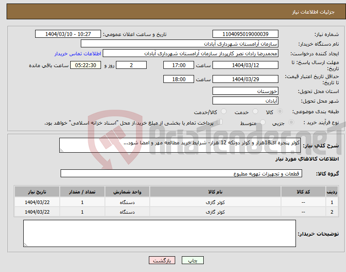Screen dimensions: 346x272
Task: Click the تاریخ نیاز column header
Action: [37, 192]
